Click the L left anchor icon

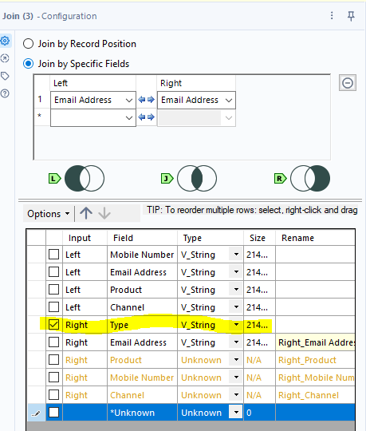(x=55, y=179)
